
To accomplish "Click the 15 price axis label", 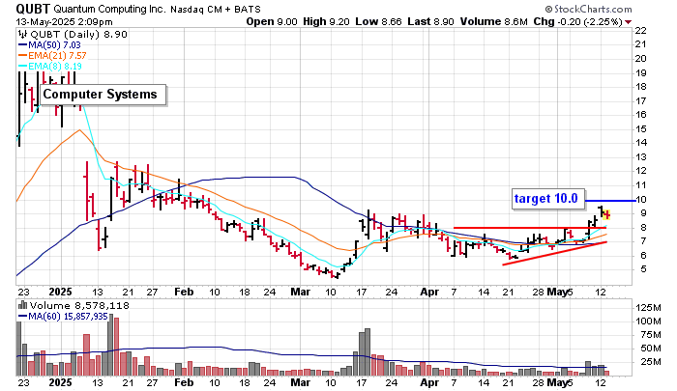I will [x=640, y=129].
